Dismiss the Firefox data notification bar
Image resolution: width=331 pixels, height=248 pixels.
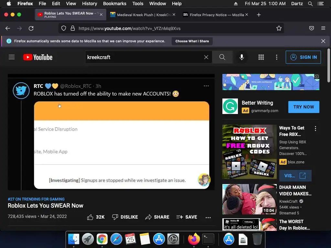coord(323,41)
